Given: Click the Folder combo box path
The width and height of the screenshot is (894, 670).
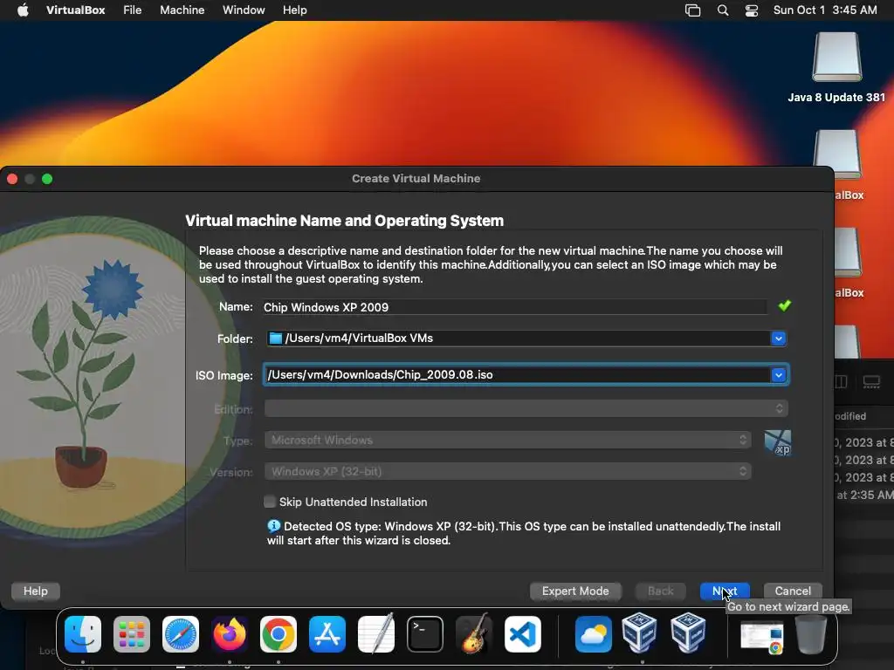Looking at the screenshot, I should tap(526, 338).
